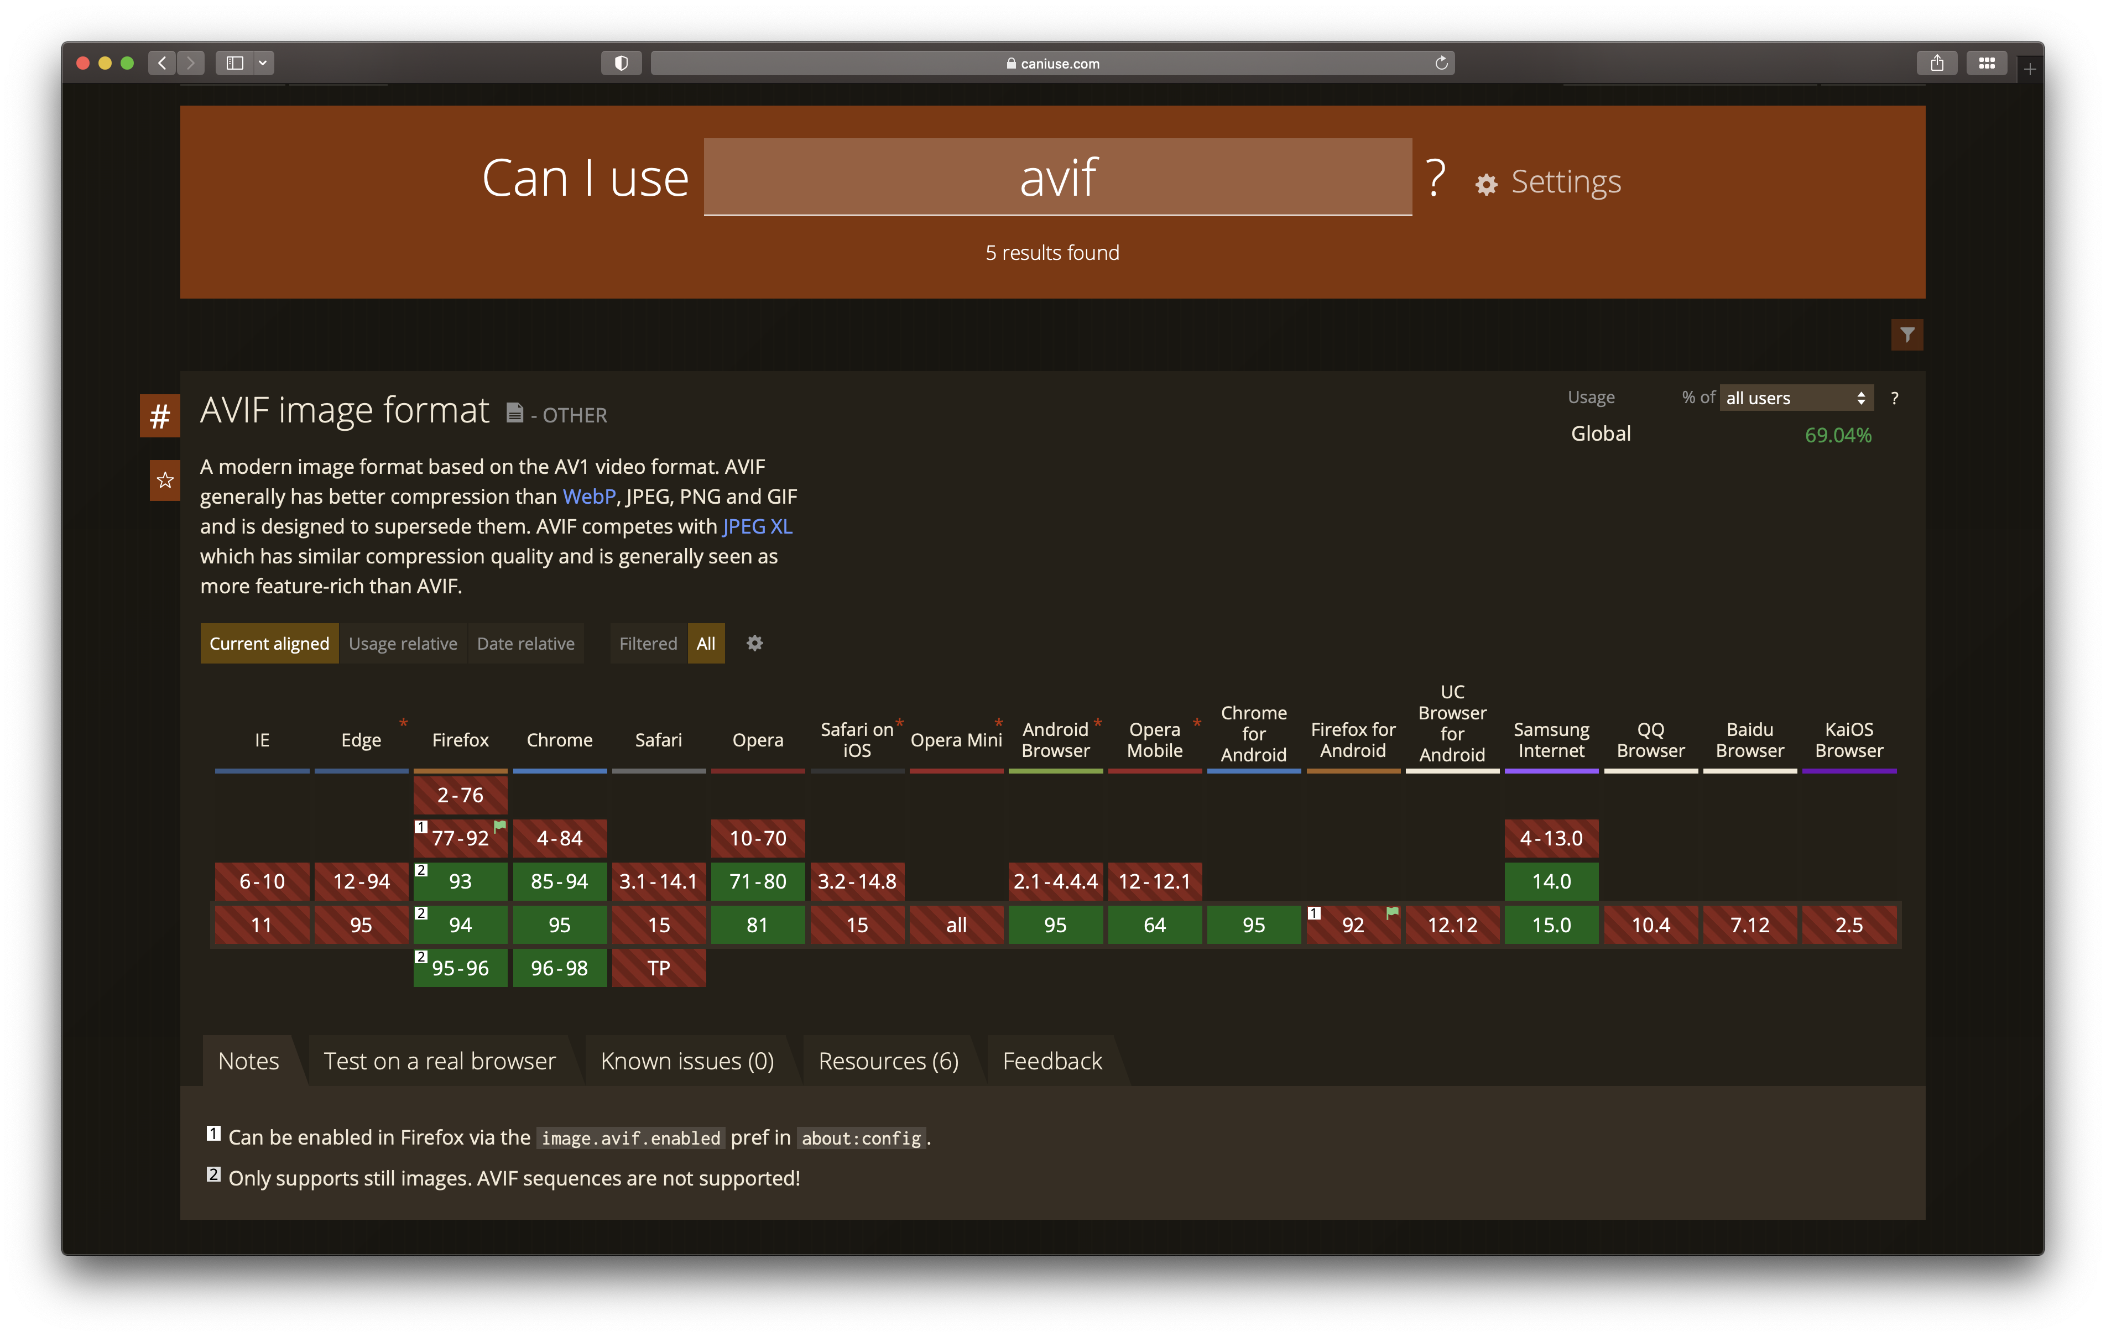Click the Chrome column heading

[x=560, y=740]
